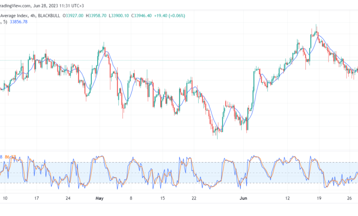Select the 4h timeframe label
358x216 pixels.
point(33,16)
